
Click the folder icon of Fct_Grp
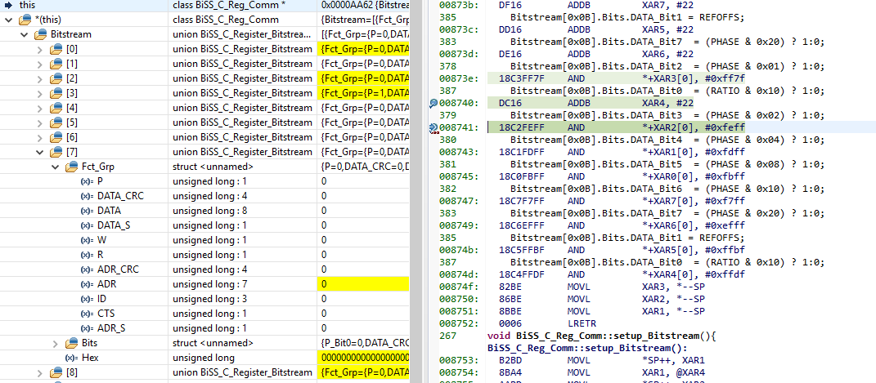tap(71, 166)
